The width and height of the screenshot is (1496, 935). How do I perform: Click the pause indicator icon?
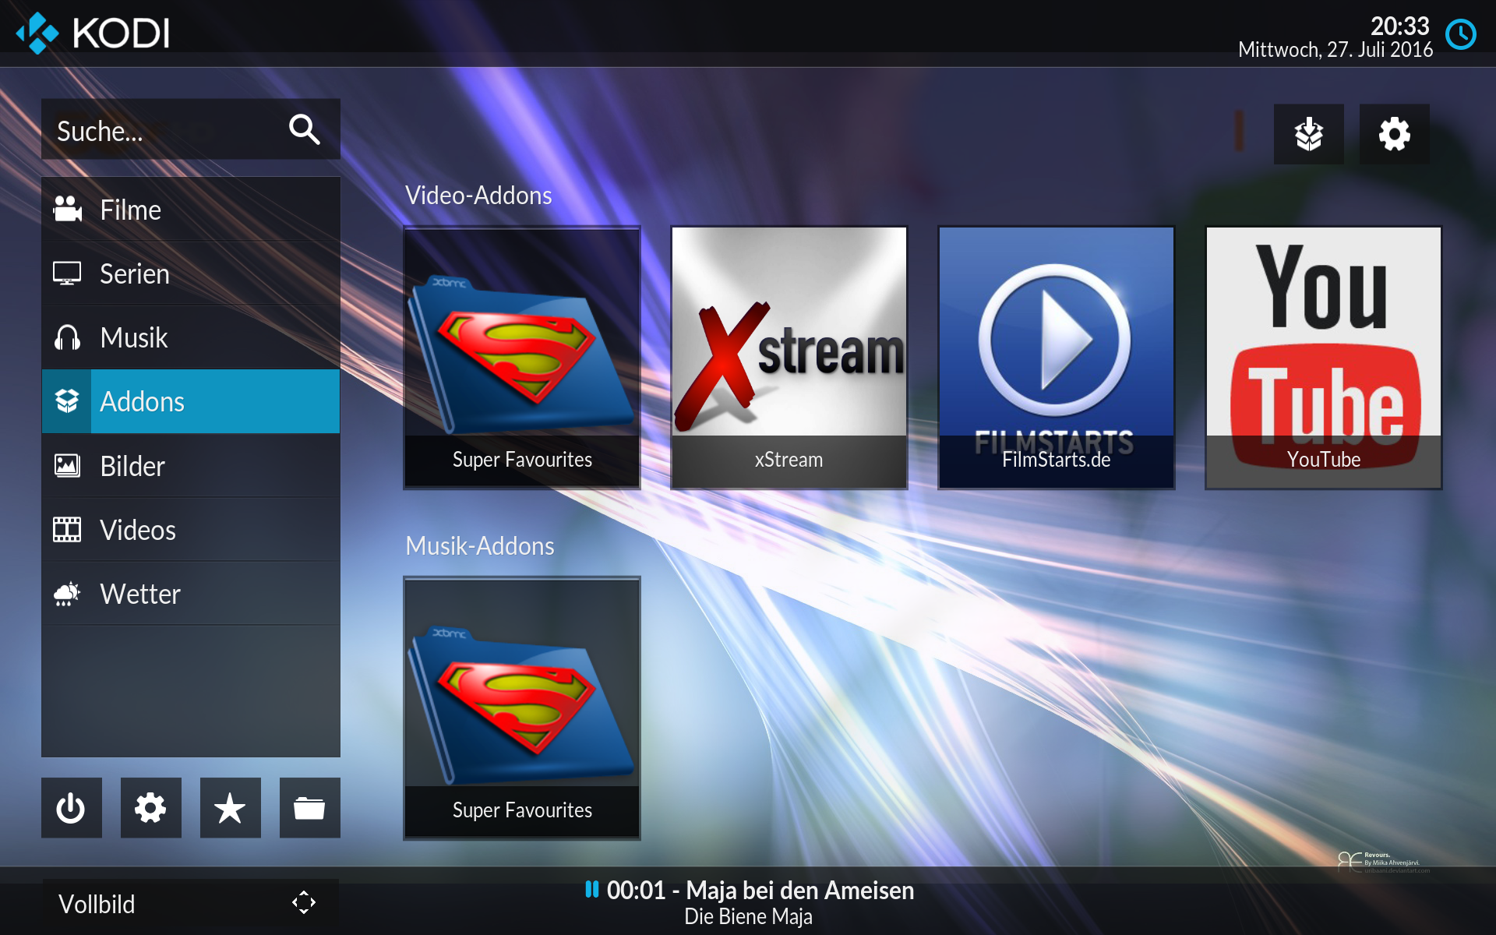coord(592,889)
